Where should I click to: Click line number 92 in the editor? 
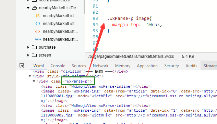(95, 12)
